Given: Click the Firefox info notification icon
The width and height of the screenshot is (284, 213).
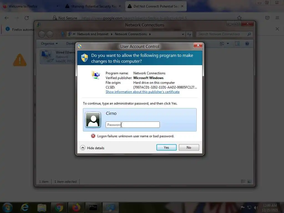Looking at the screenshot, I should 7,29.
